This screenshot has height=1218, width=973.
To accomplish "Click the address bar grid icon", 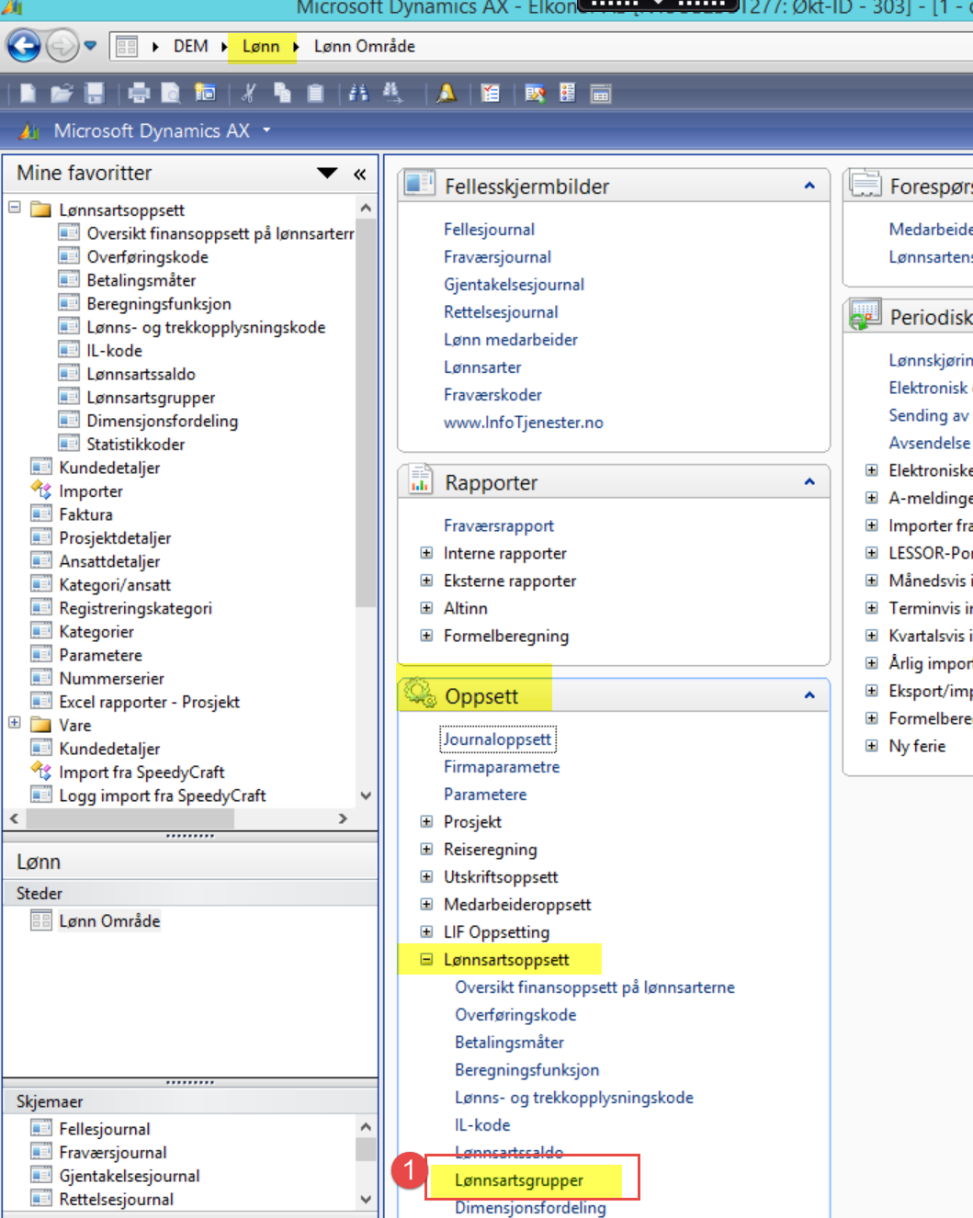I will [x=127, y=46].
